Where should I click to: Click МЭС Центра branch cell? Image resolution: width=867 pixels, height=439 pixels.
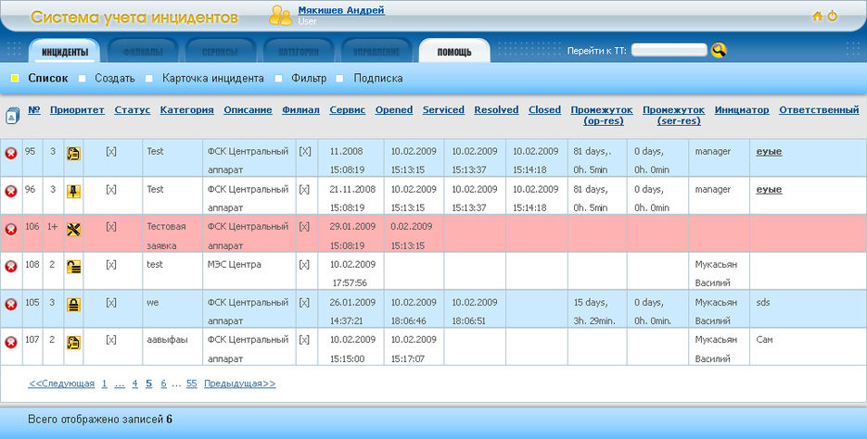click(x=249, y=271)
